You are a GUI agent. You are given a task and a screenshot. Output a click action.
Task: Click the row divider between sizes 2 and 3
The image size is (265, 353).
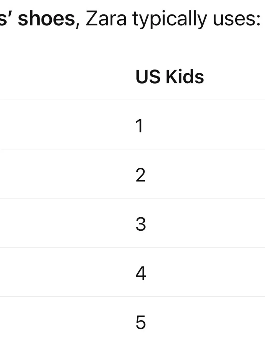[x=132, y=198]
